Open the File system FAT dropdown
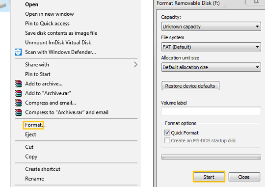The image size is (265, 187). (x=211, y=47)
